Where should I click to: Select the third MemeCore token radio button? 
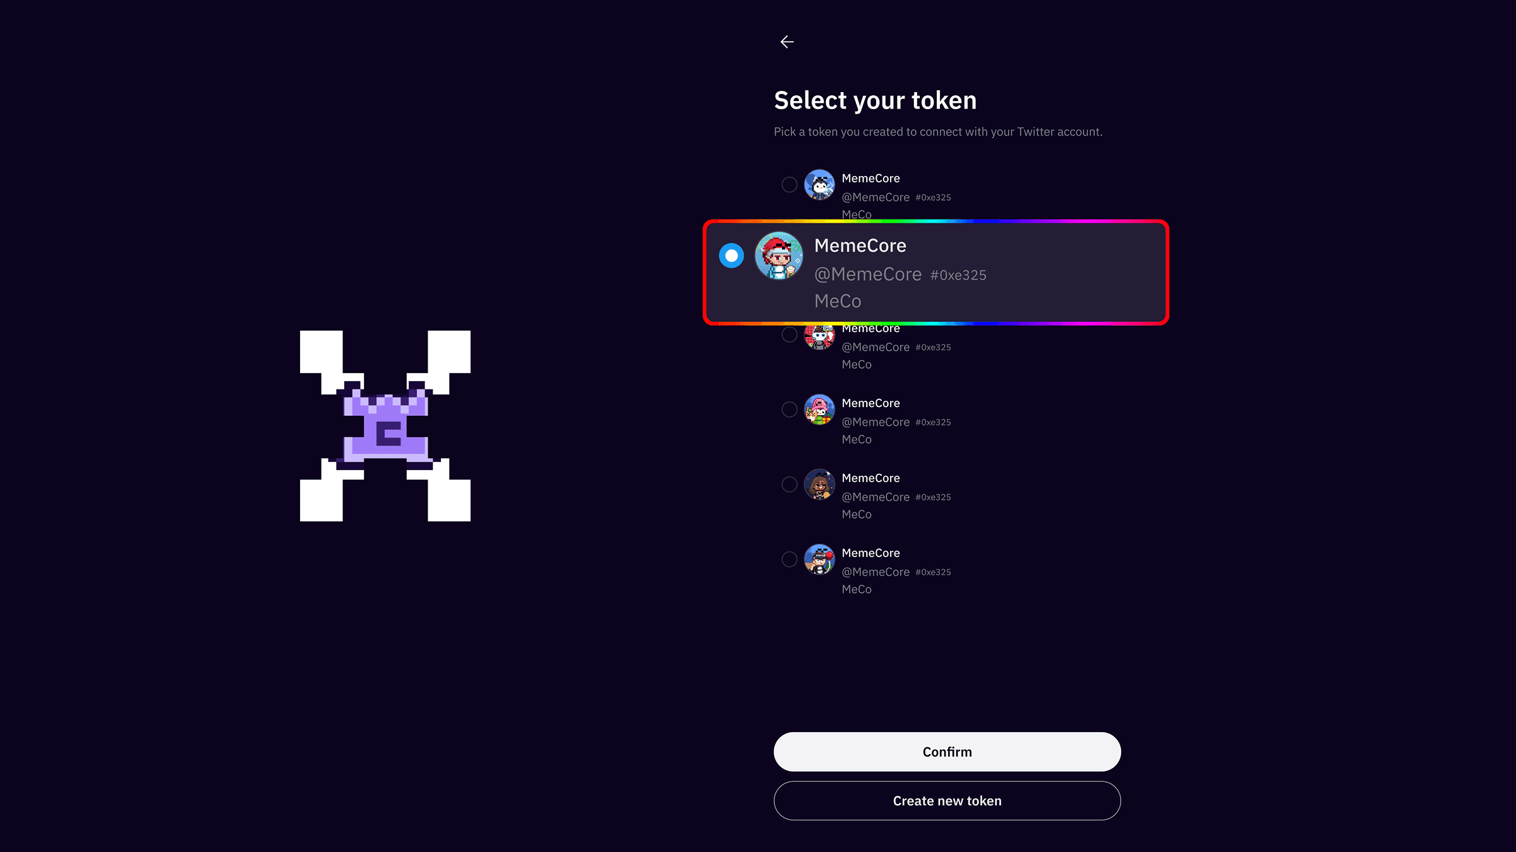coord(789,334)
